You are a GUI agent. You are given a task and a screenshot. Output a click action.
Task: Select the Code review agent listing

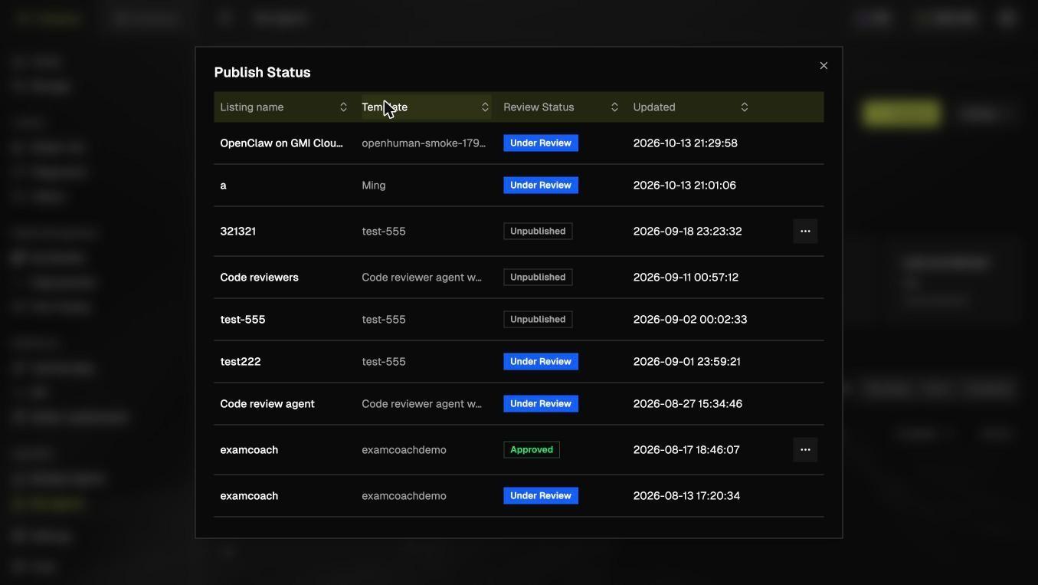pos(267,404)
